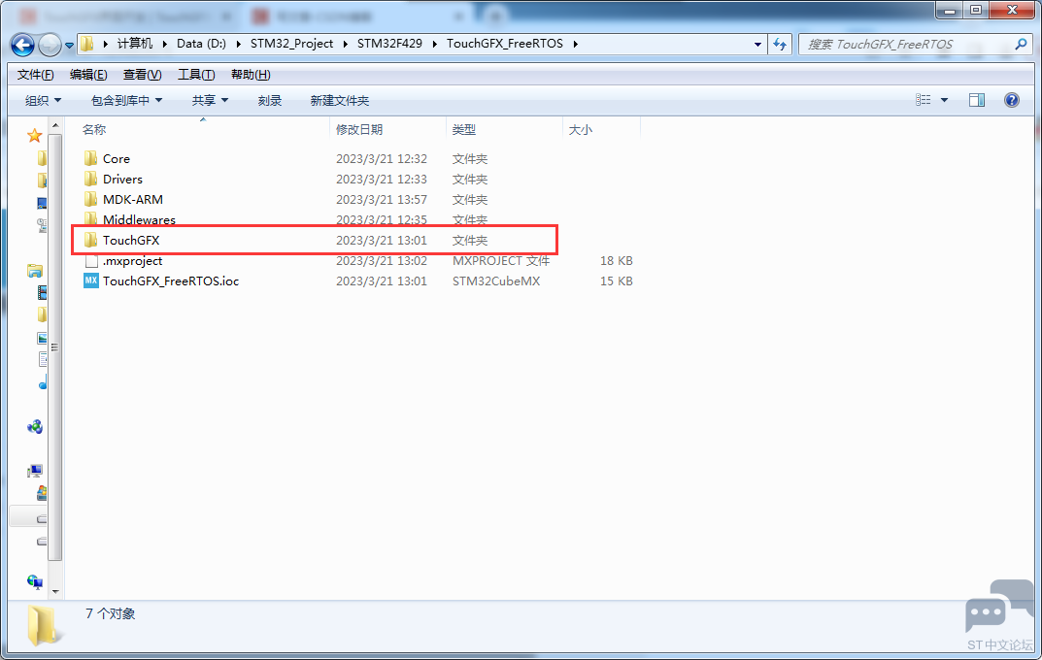Open the 共享 dropdown

click(210, 100)
